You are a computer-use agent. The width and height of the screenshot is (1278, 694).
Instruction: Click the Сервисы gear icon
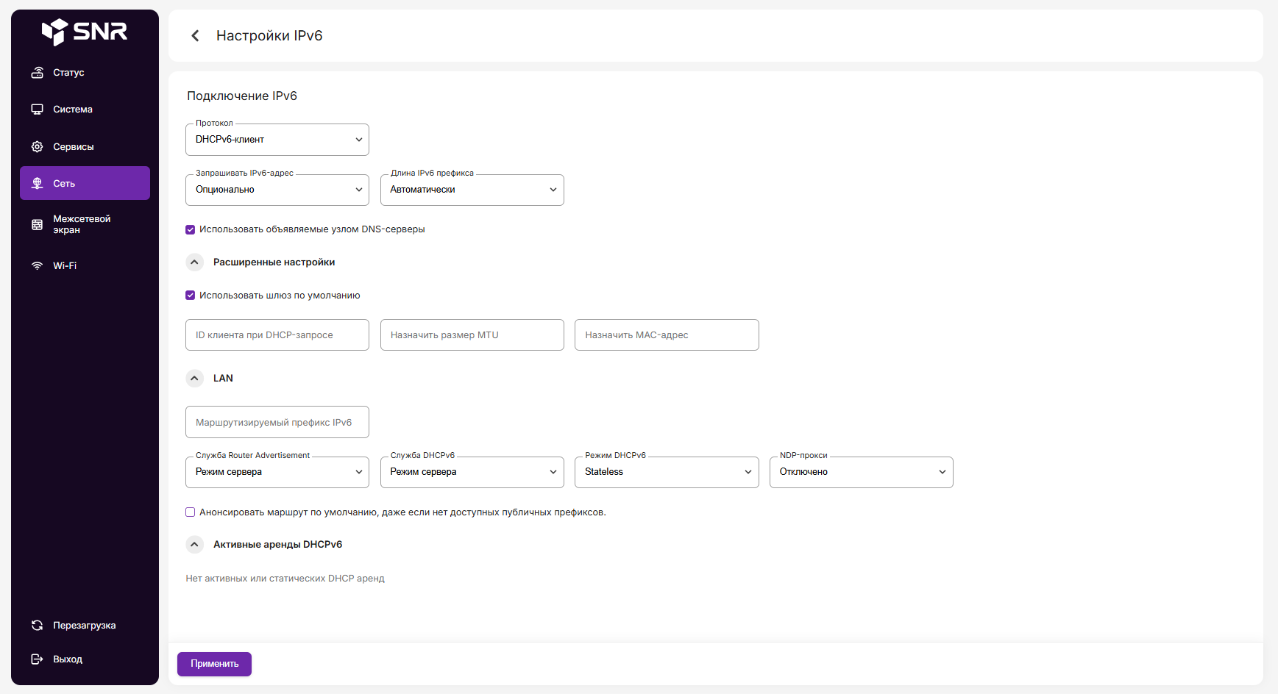click(37, 147)
